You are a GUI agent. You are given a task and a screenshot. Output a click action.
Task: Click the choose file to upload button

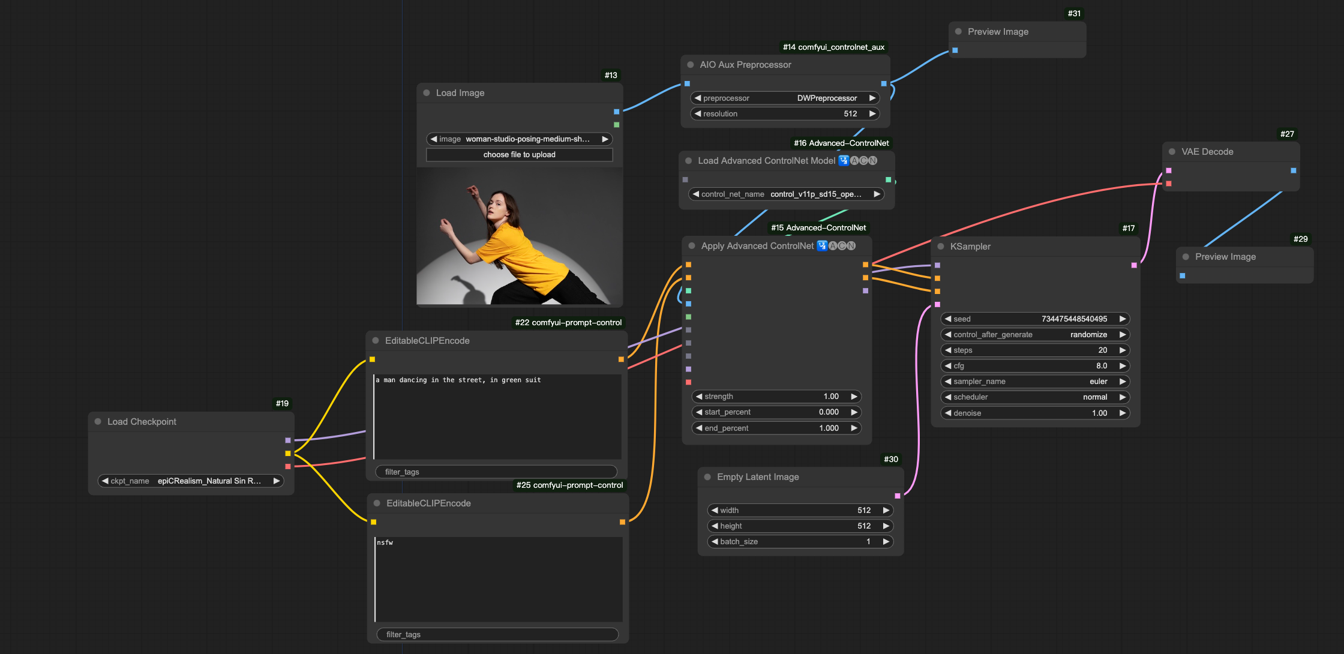519,154
